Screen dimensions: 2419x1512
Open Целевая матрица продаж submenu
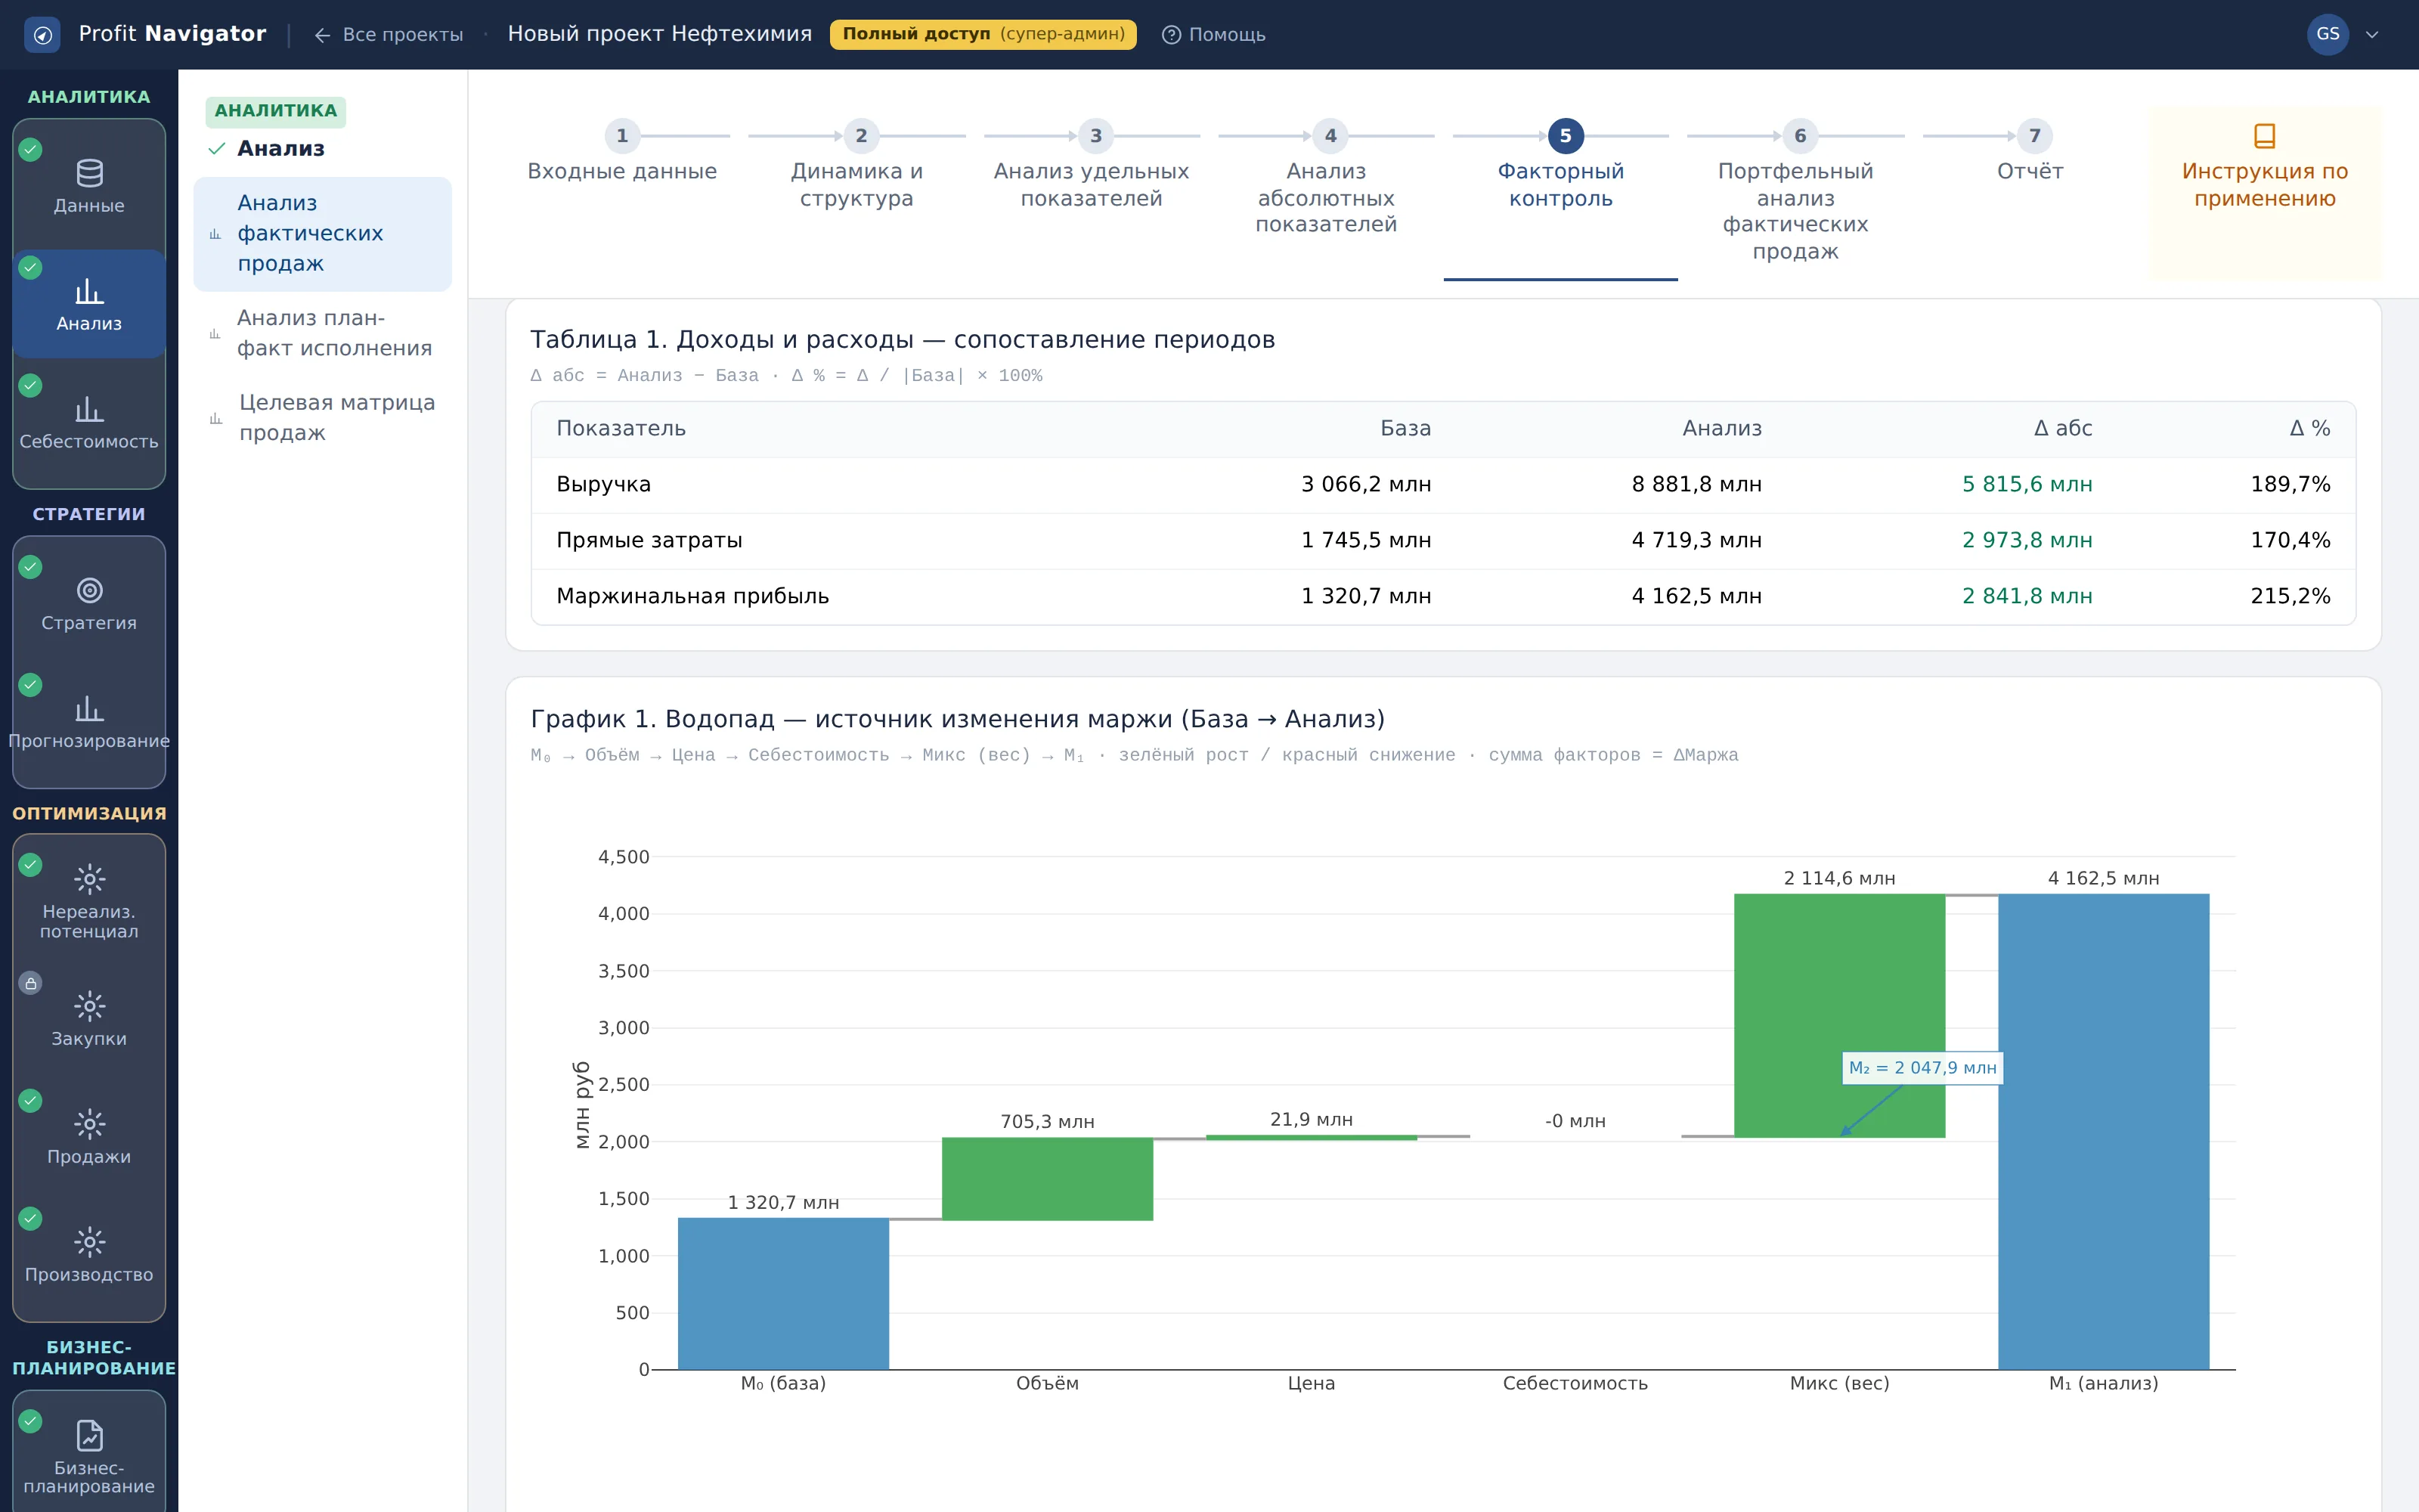(x=322, y=418)
